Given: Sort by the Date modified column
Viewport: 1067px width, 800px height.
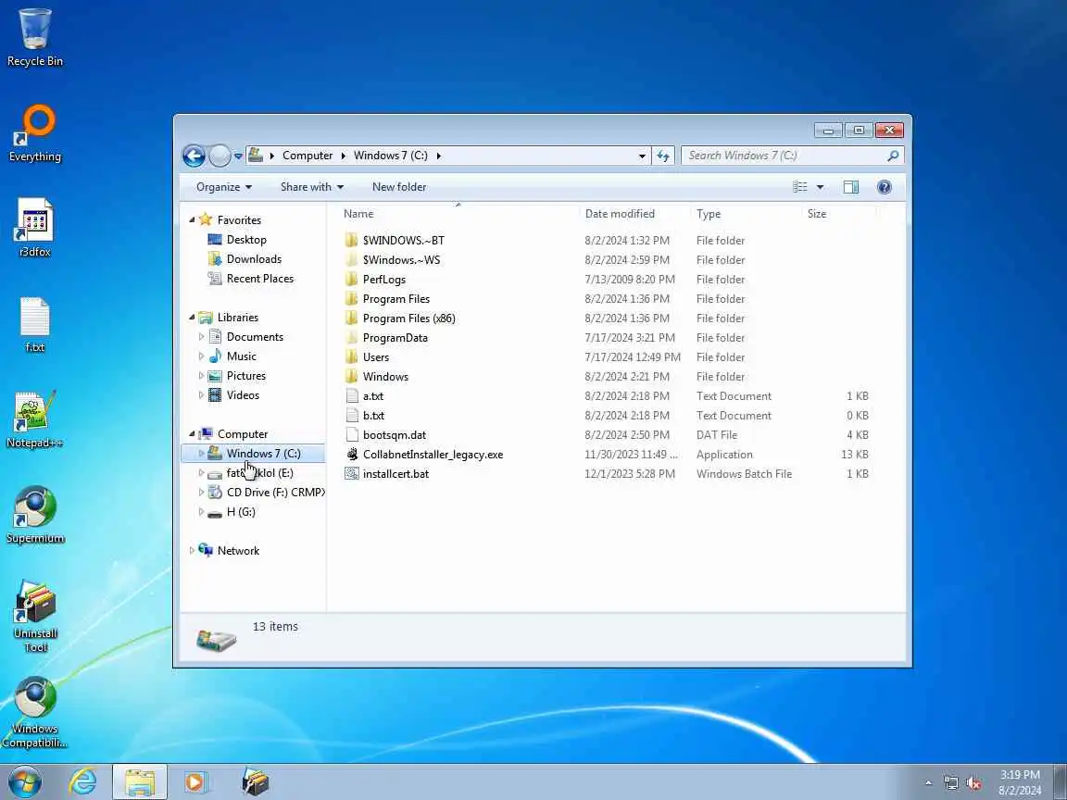Looking at the screenshot, I should tap(620, 214).
